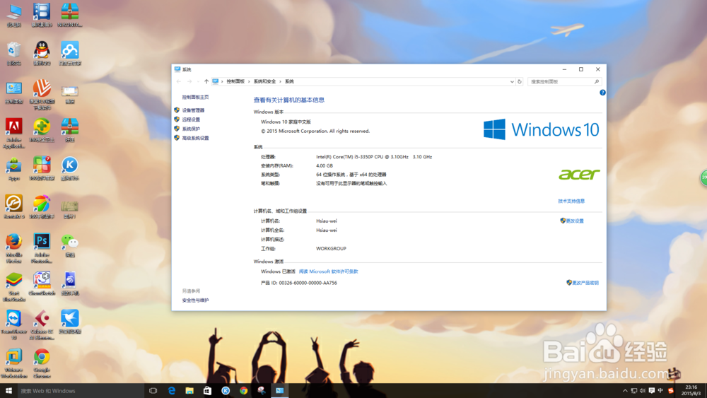Open the 360 phone assistant desktop icon
707x398 pixels.
[42, 206]
